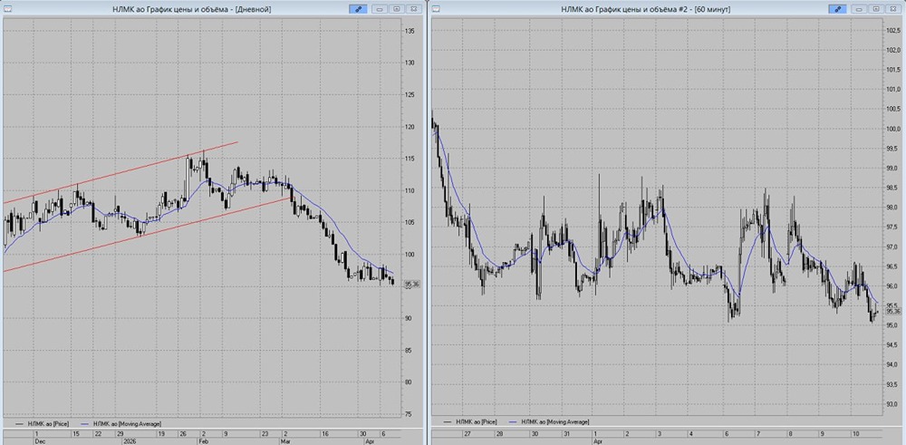Click the 94,0 price axis label on the 60-minute chart

tap(892, 364)
